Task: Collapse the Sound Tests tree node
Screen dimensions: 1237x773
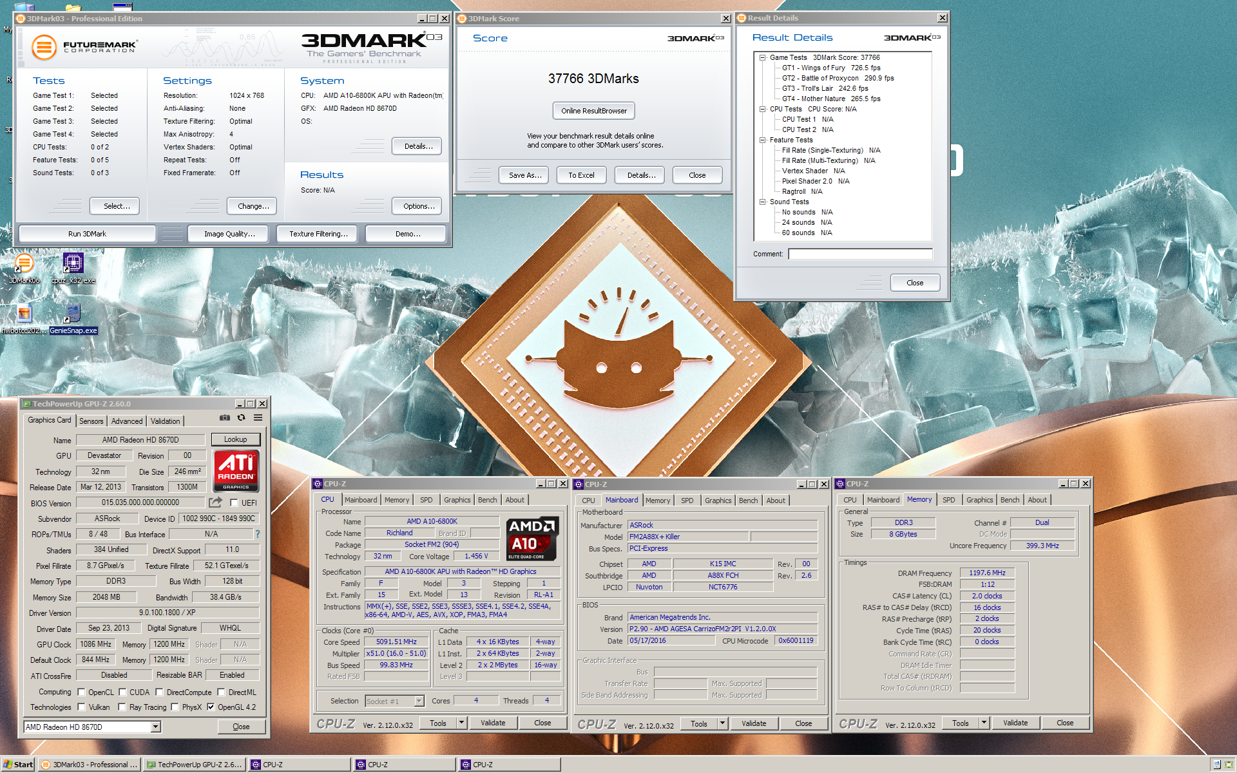Action: [x=762, y=202]
